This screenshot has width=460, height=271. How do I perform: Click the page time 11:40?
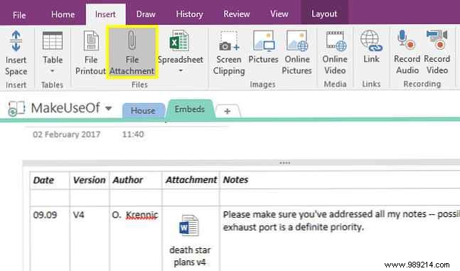pos(133,134)
